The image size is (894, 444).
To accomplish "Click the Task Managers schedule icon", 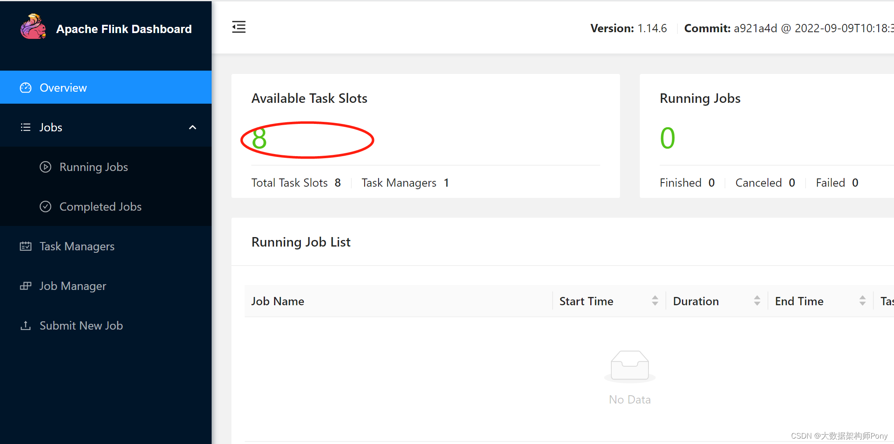I will tap(26, 246).
